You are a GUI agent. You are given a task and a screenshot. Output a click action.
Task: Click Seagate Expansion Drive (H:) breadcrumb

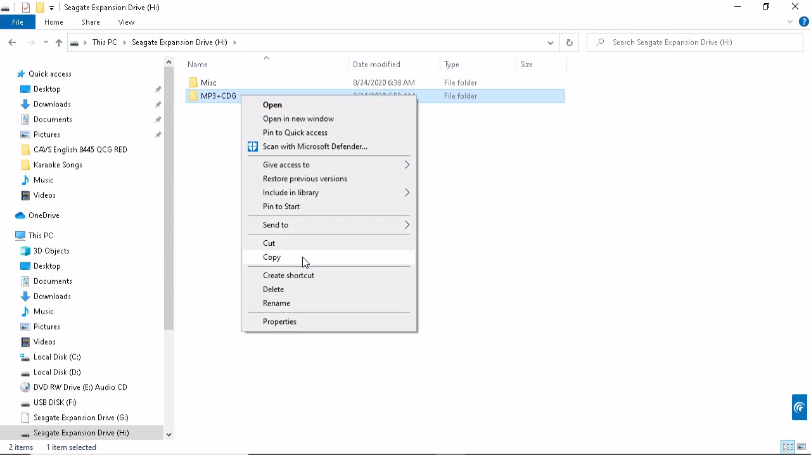(179, 42)
